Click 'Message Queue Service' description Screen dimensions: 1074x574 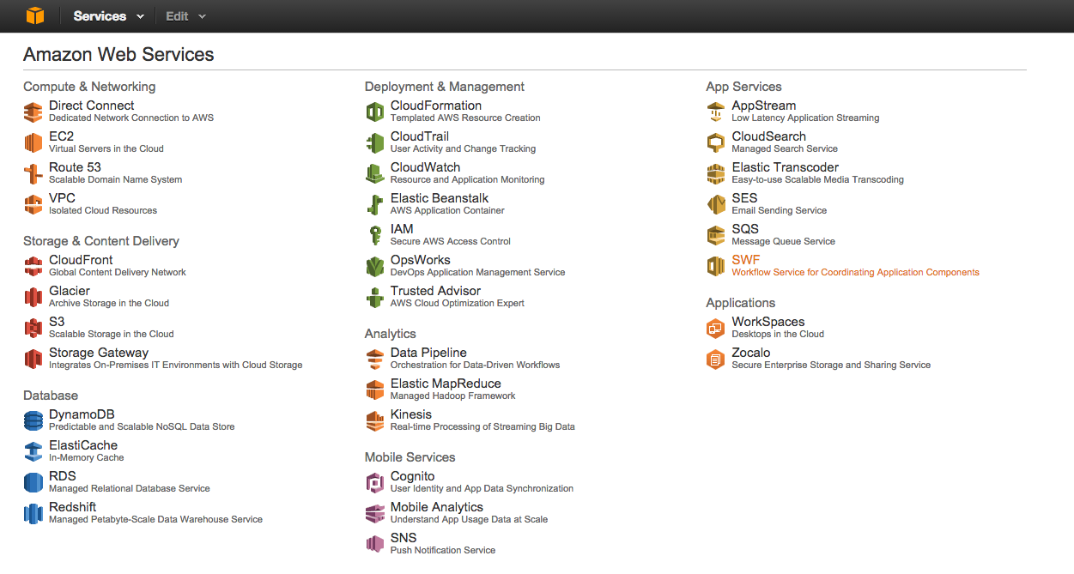click(x=783, y=241)
